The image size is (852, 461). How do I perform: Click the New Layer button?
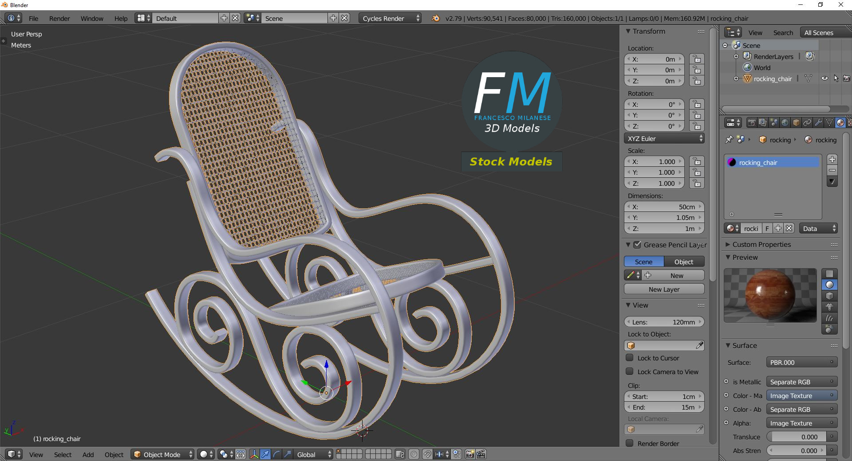click(x=664, y=289)
